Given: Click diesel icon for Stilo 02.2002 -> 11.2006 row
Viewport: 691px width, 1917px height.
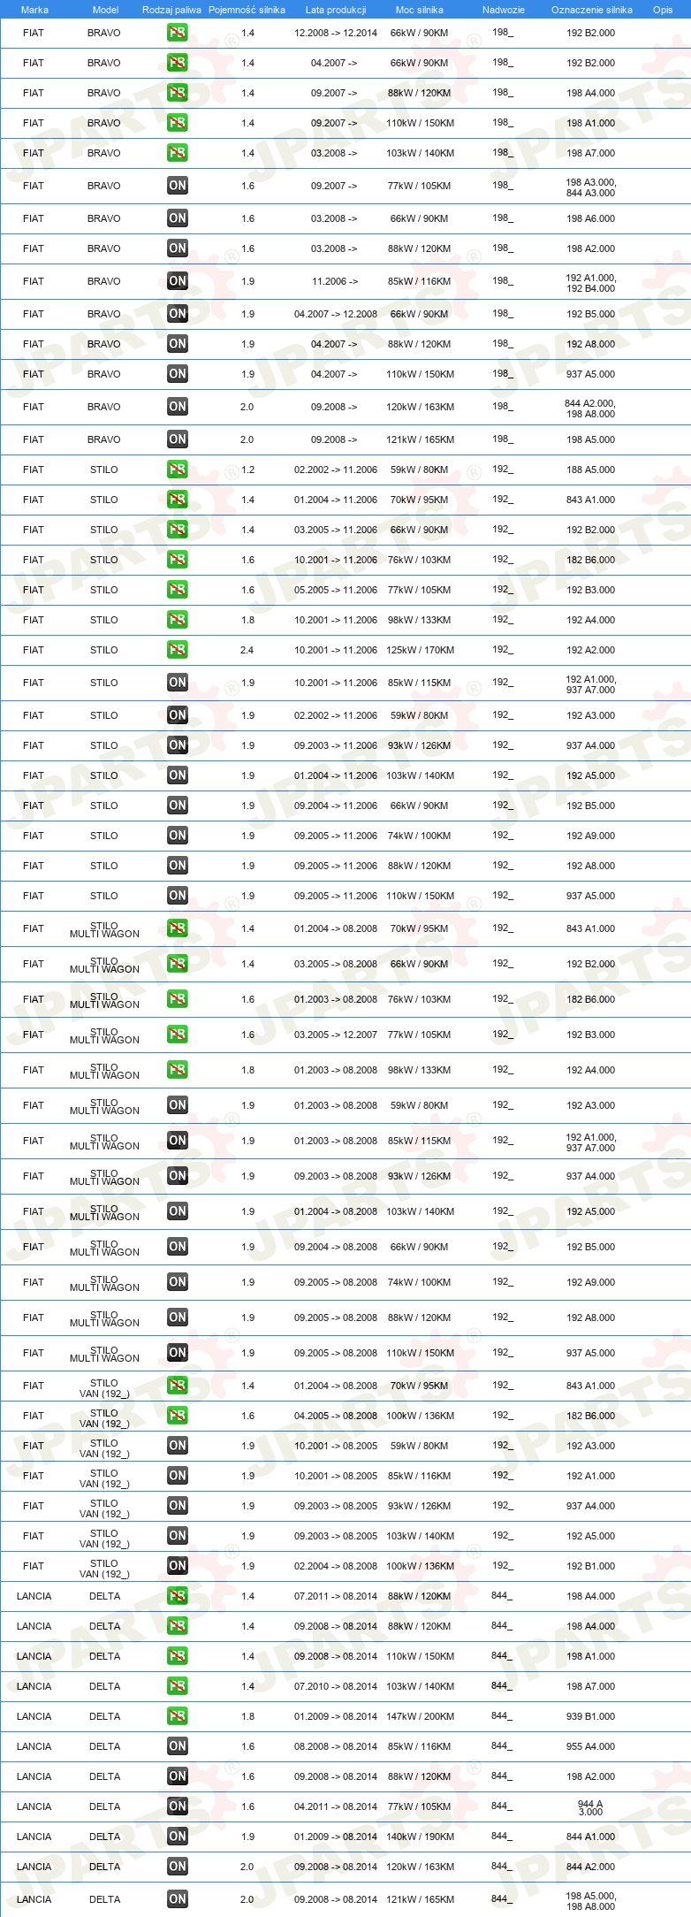Looking at the screenshot, I should (x=178, y=715).
